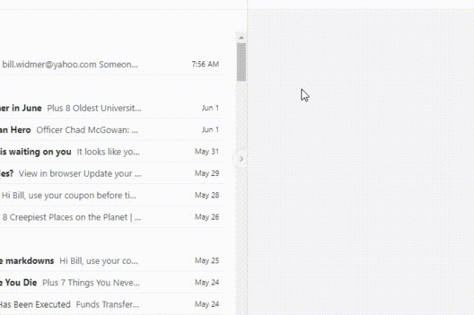Click scrollbar track below the thumb
The width and height of the screenshot is (474, 315).
241,222
